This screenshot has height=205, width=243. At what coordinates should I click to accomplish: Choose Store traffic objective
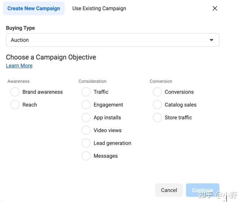click(x=157, y=117)
